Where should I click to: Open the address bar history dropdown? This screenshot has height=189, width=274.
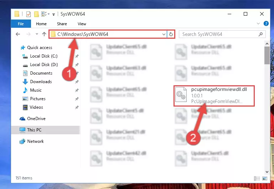[x=164, y=34]
